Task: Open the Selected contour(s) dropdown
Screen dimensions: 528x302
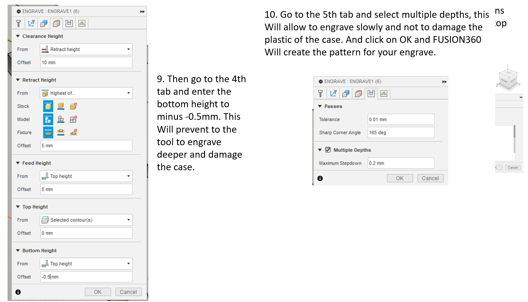Action: pyautogui.click(x=86, y=220)
